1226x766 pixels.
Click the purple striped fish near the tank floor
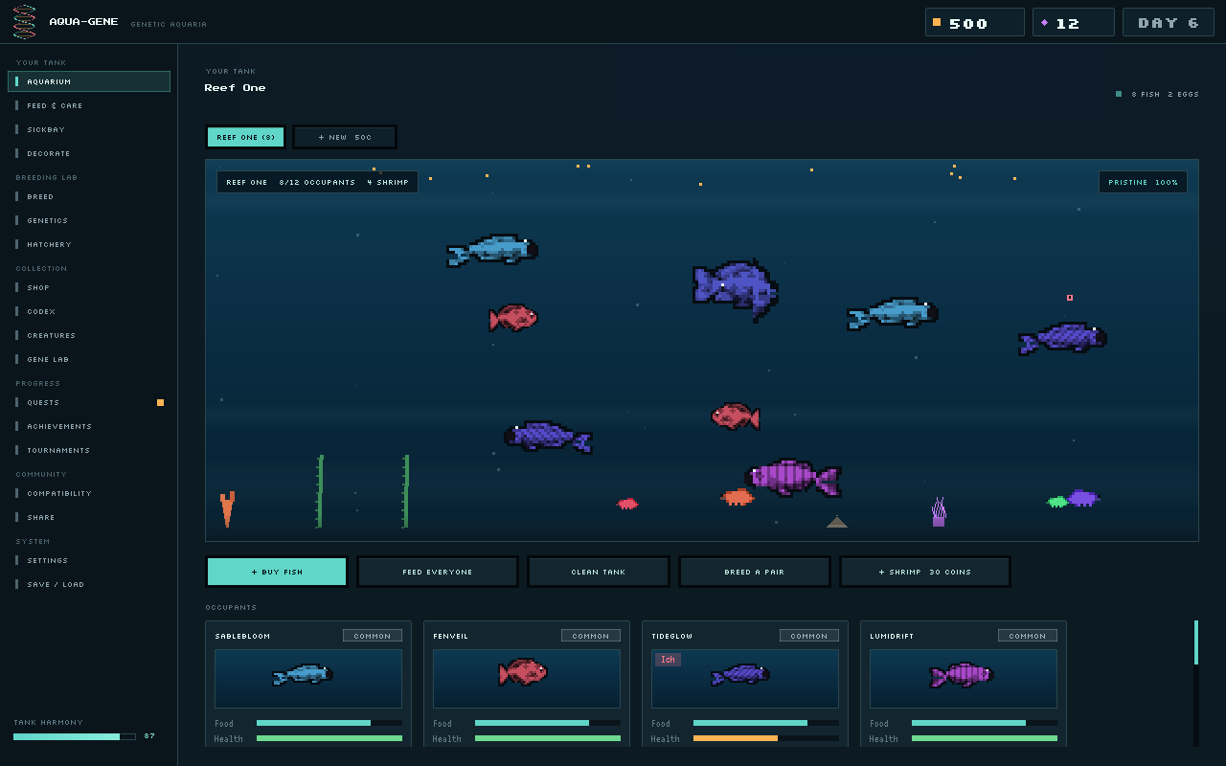793,477
